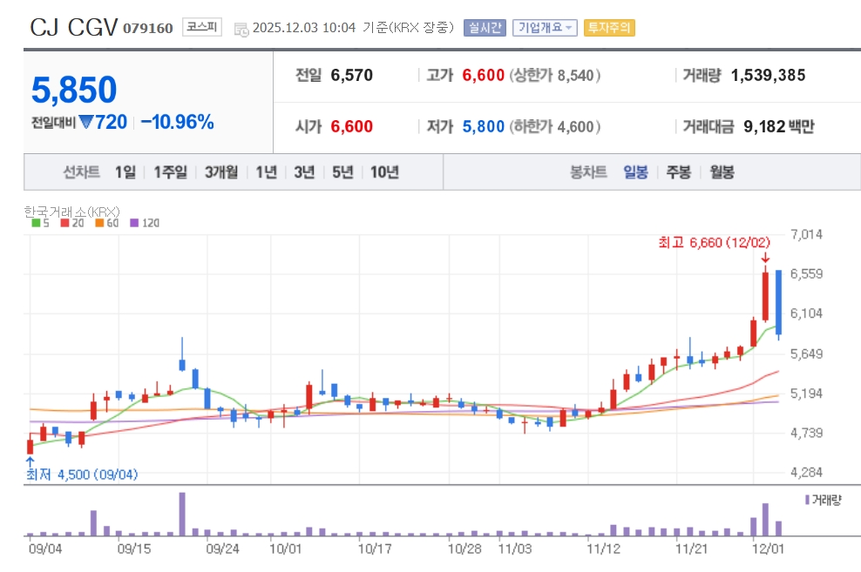
Task: Click the blue down-triangle price change icon
Action: point(85,123)
